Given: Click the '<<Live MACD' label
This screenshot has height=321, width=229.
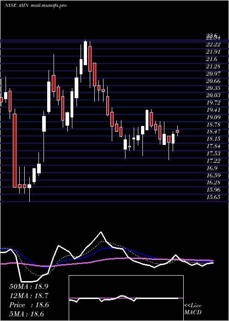Looking at the screenshot, I should 193,309.
